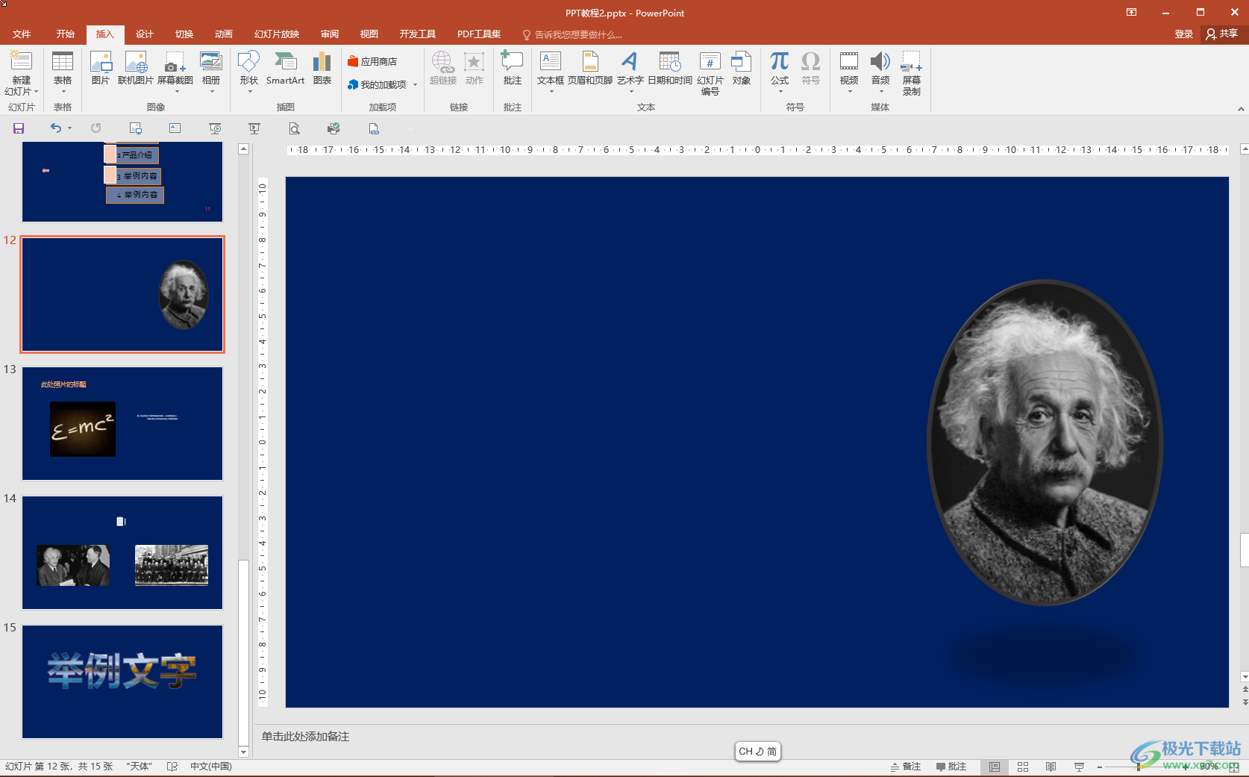
Task: Switch to Slide Sorter view in status bar
Action: [x=1023, y=767]
